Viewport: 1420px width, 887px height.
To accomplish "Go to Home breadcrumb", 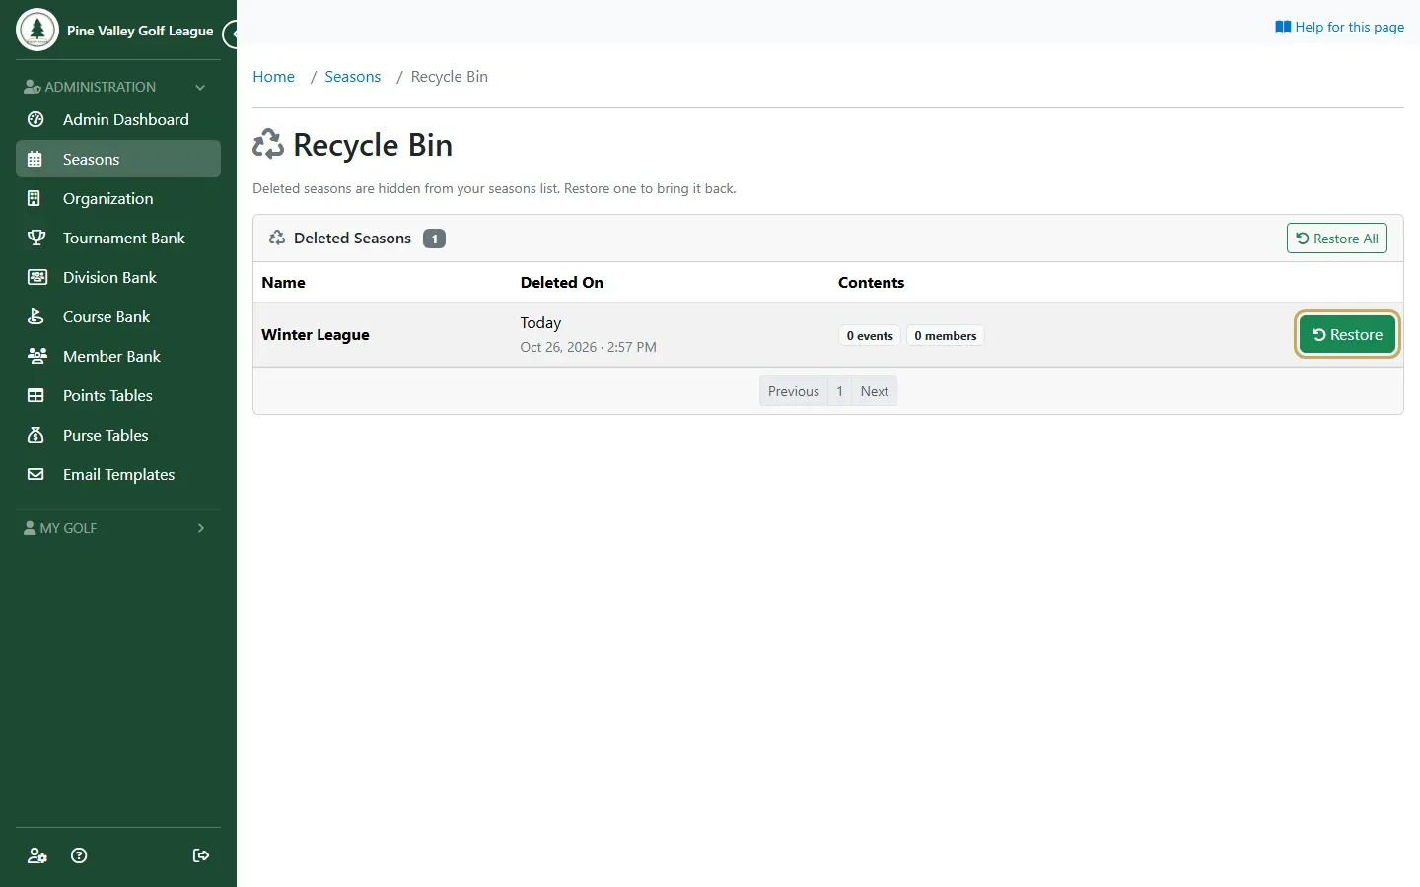I will tap(273, 77).
